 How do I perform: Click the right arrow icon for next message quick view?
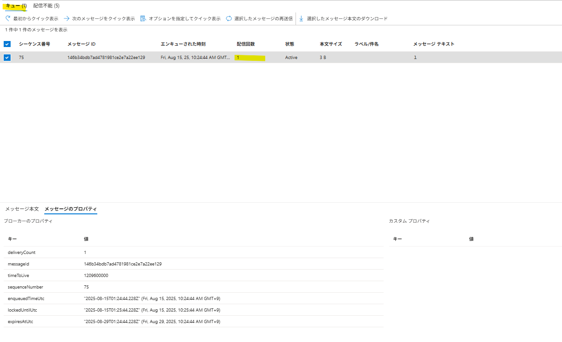[x=66, y=18]
